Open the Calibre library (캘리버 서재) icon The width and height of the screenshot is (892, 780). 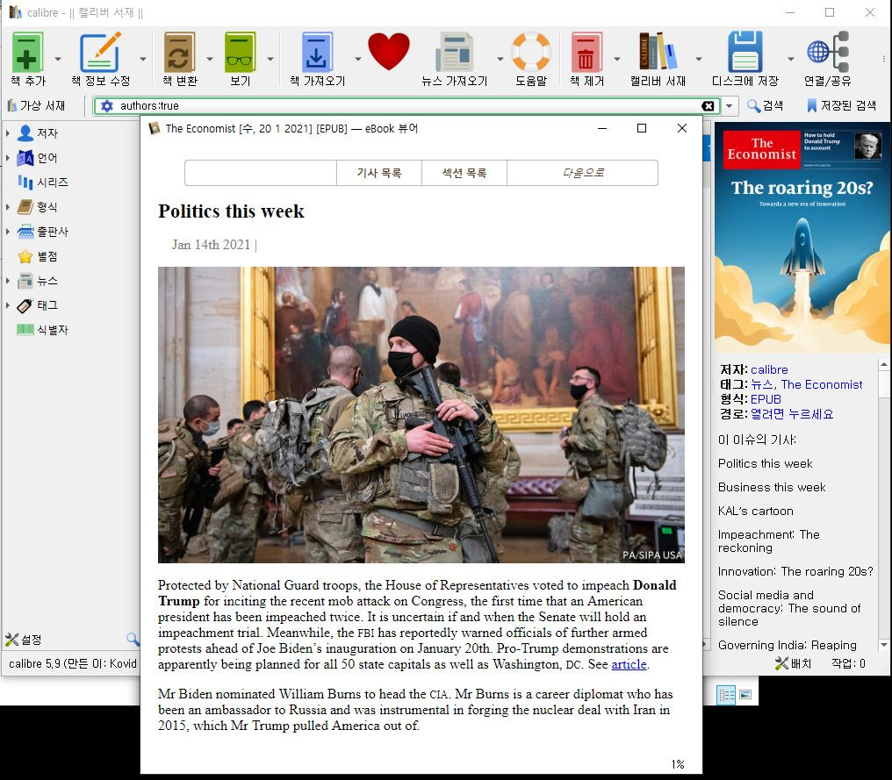[658, 51]
